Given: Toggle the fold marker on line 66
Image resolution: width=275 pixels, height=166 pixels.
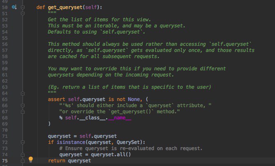Looking at the screenshot, I should [23, 105].
